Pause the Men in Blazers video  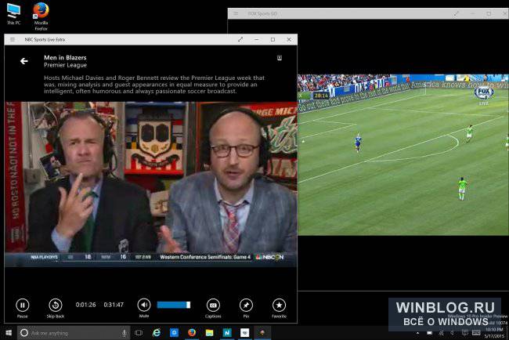coord(23,305)
